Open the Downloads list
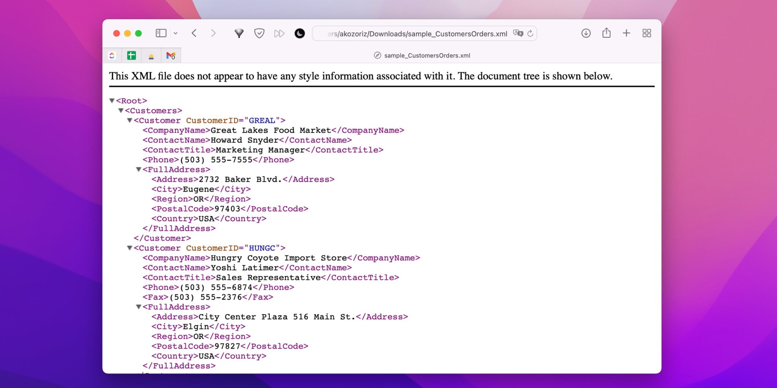The image size is (777, 388). [586, 33]
